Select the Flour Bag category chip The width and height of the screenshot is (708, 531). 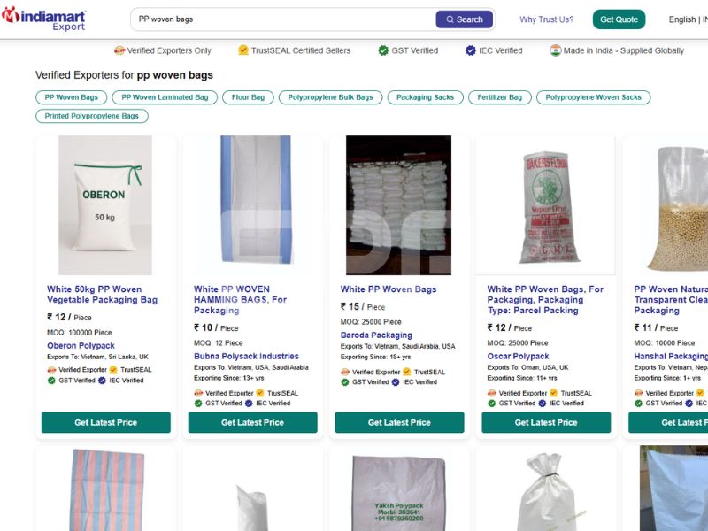click(x=248, y=97)
